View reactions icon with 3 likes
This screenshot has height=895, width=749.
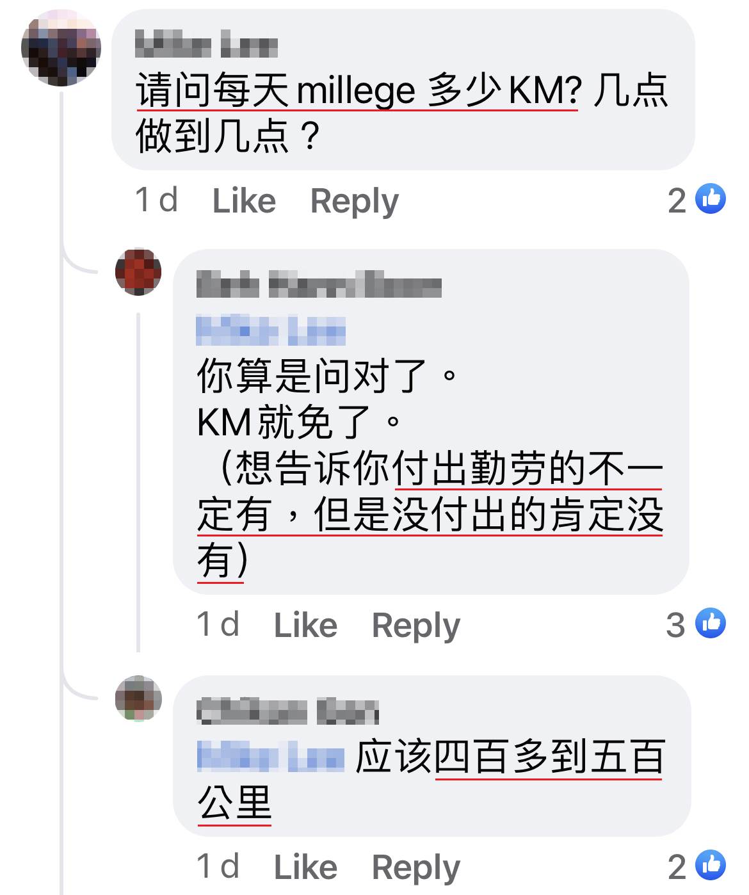(711, 624)
